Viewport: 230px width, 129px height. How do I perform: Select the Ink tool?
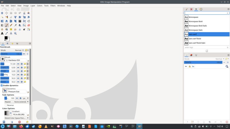click(x=20, y=25)
